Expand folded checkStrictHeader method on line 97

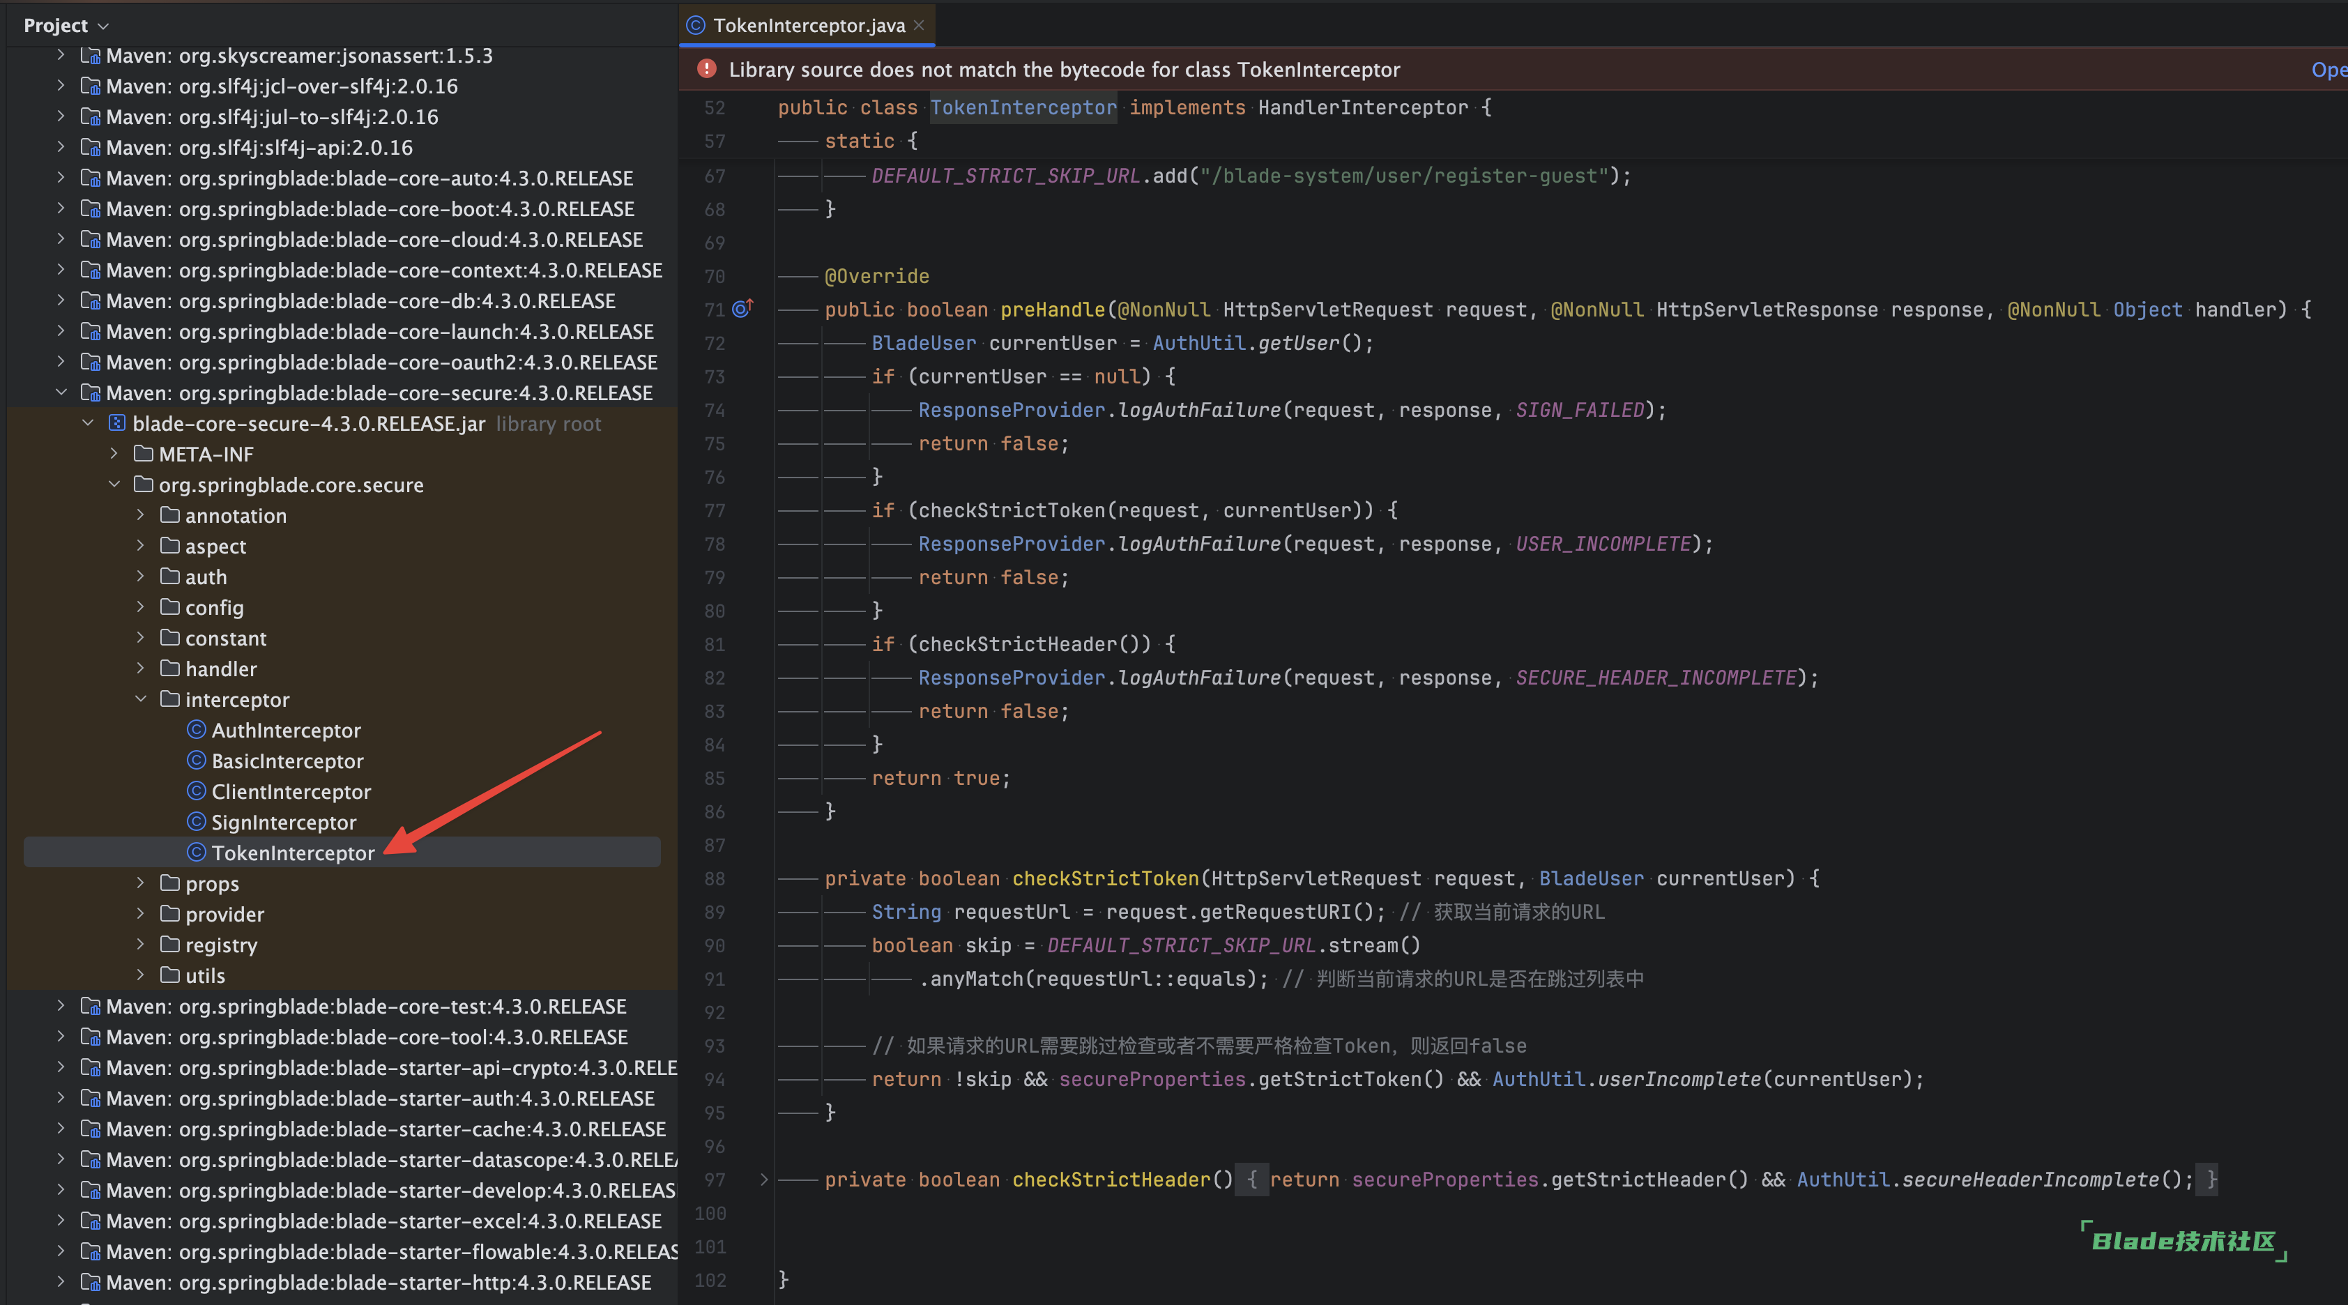[x=764, y=1180]
